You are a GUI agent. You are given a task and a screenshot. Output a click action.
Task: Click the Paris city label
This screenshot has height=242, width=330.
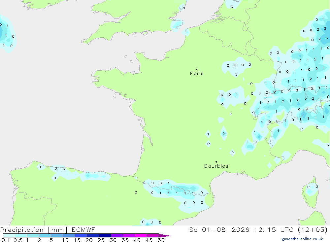pos(197,74)
